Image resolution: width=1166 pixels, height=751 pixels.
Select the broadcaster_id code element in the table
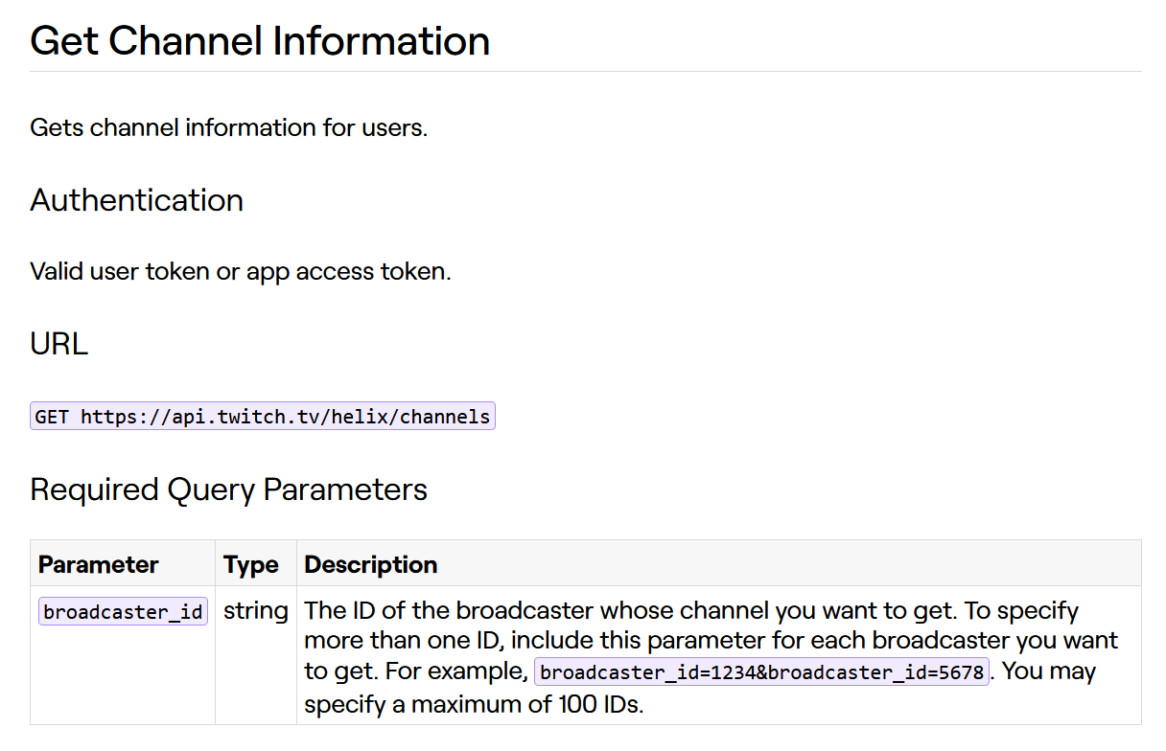tap(122, 611)
